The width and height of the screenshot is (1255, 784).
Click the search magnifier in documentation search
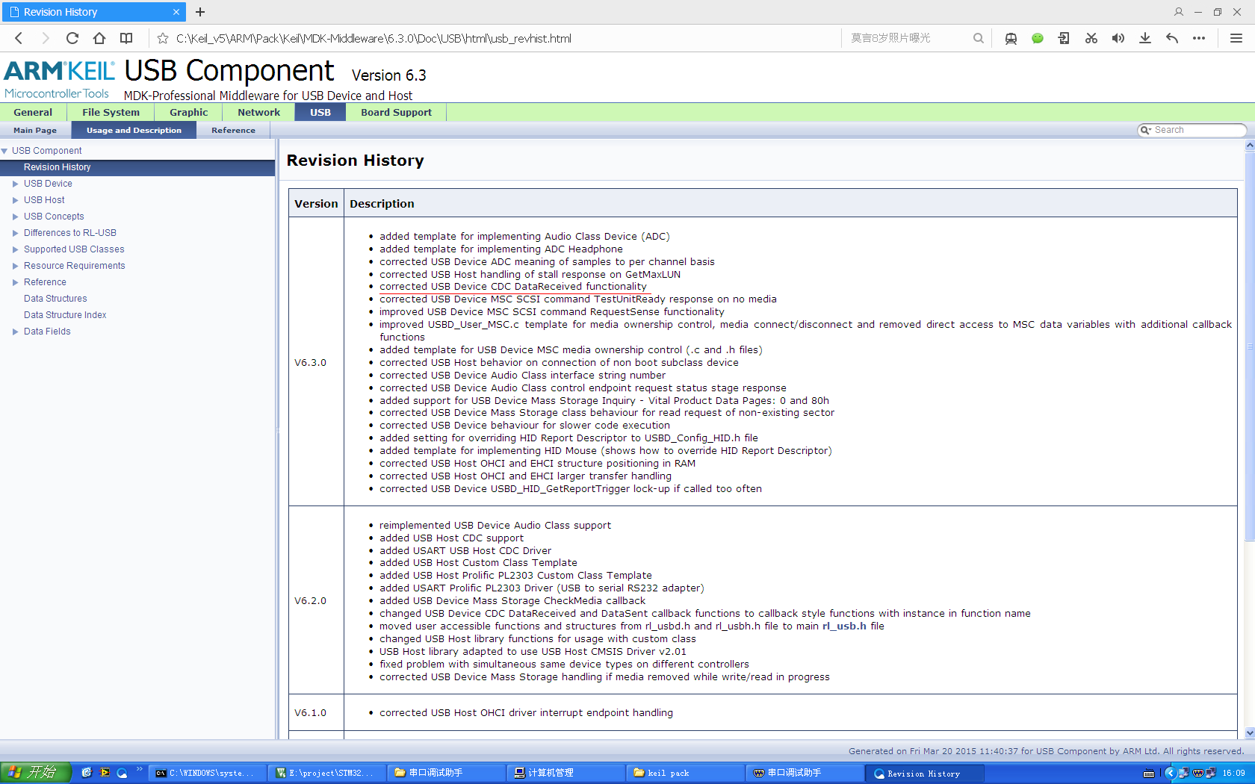point(1144,130)
